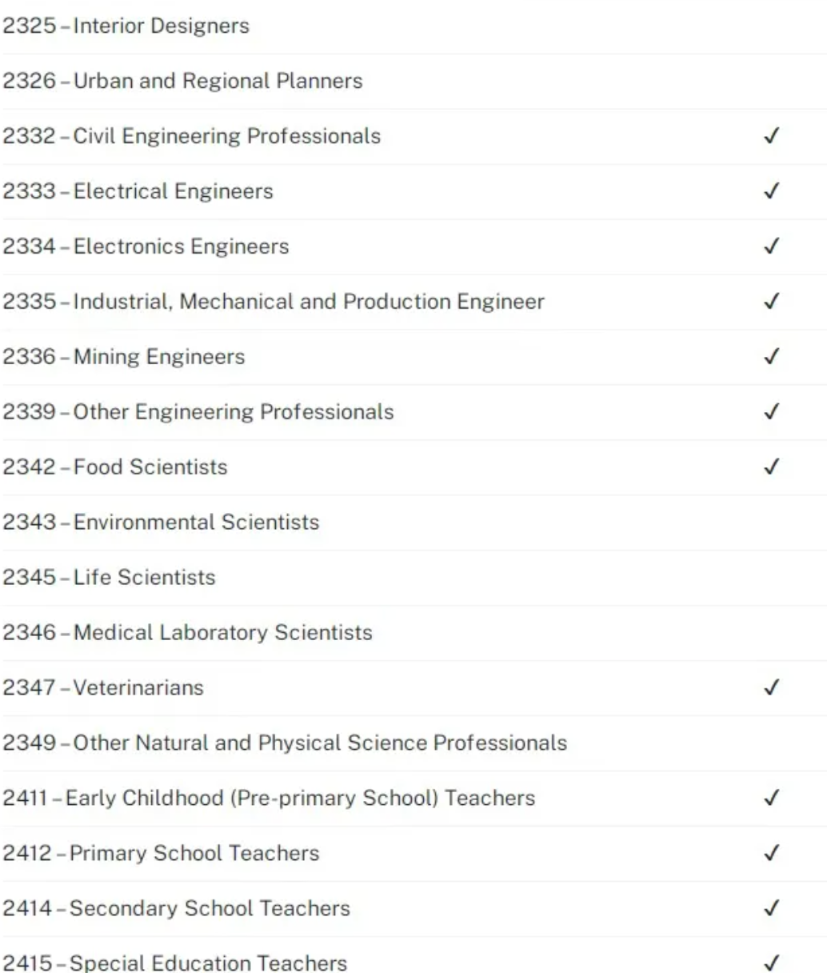Click the checkmark for Other Engineering Professionals
Image resolution: width=827 pixels, height=973 pixels.
[771, 413]
